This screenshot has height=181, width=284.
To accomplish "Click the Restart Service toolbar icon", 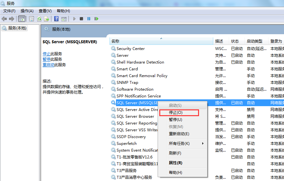I will (x=96, y=19).
